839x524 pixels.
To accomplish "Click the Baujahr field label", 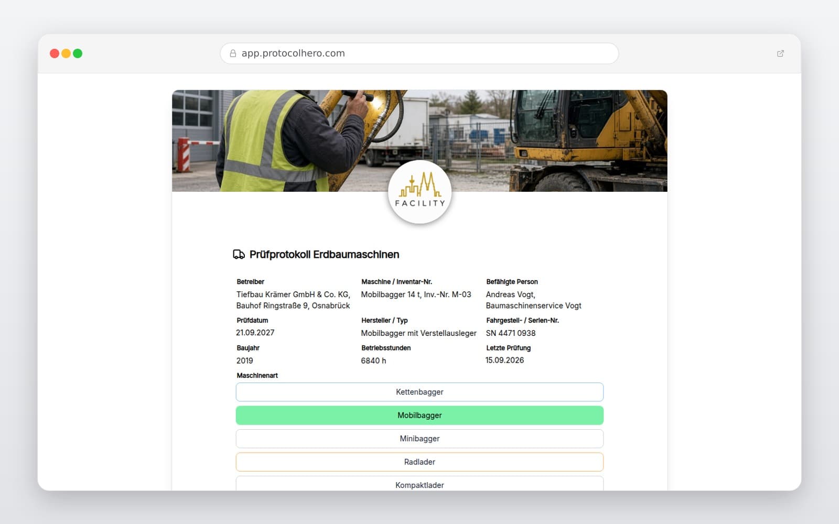I will (x=248, y=348).
